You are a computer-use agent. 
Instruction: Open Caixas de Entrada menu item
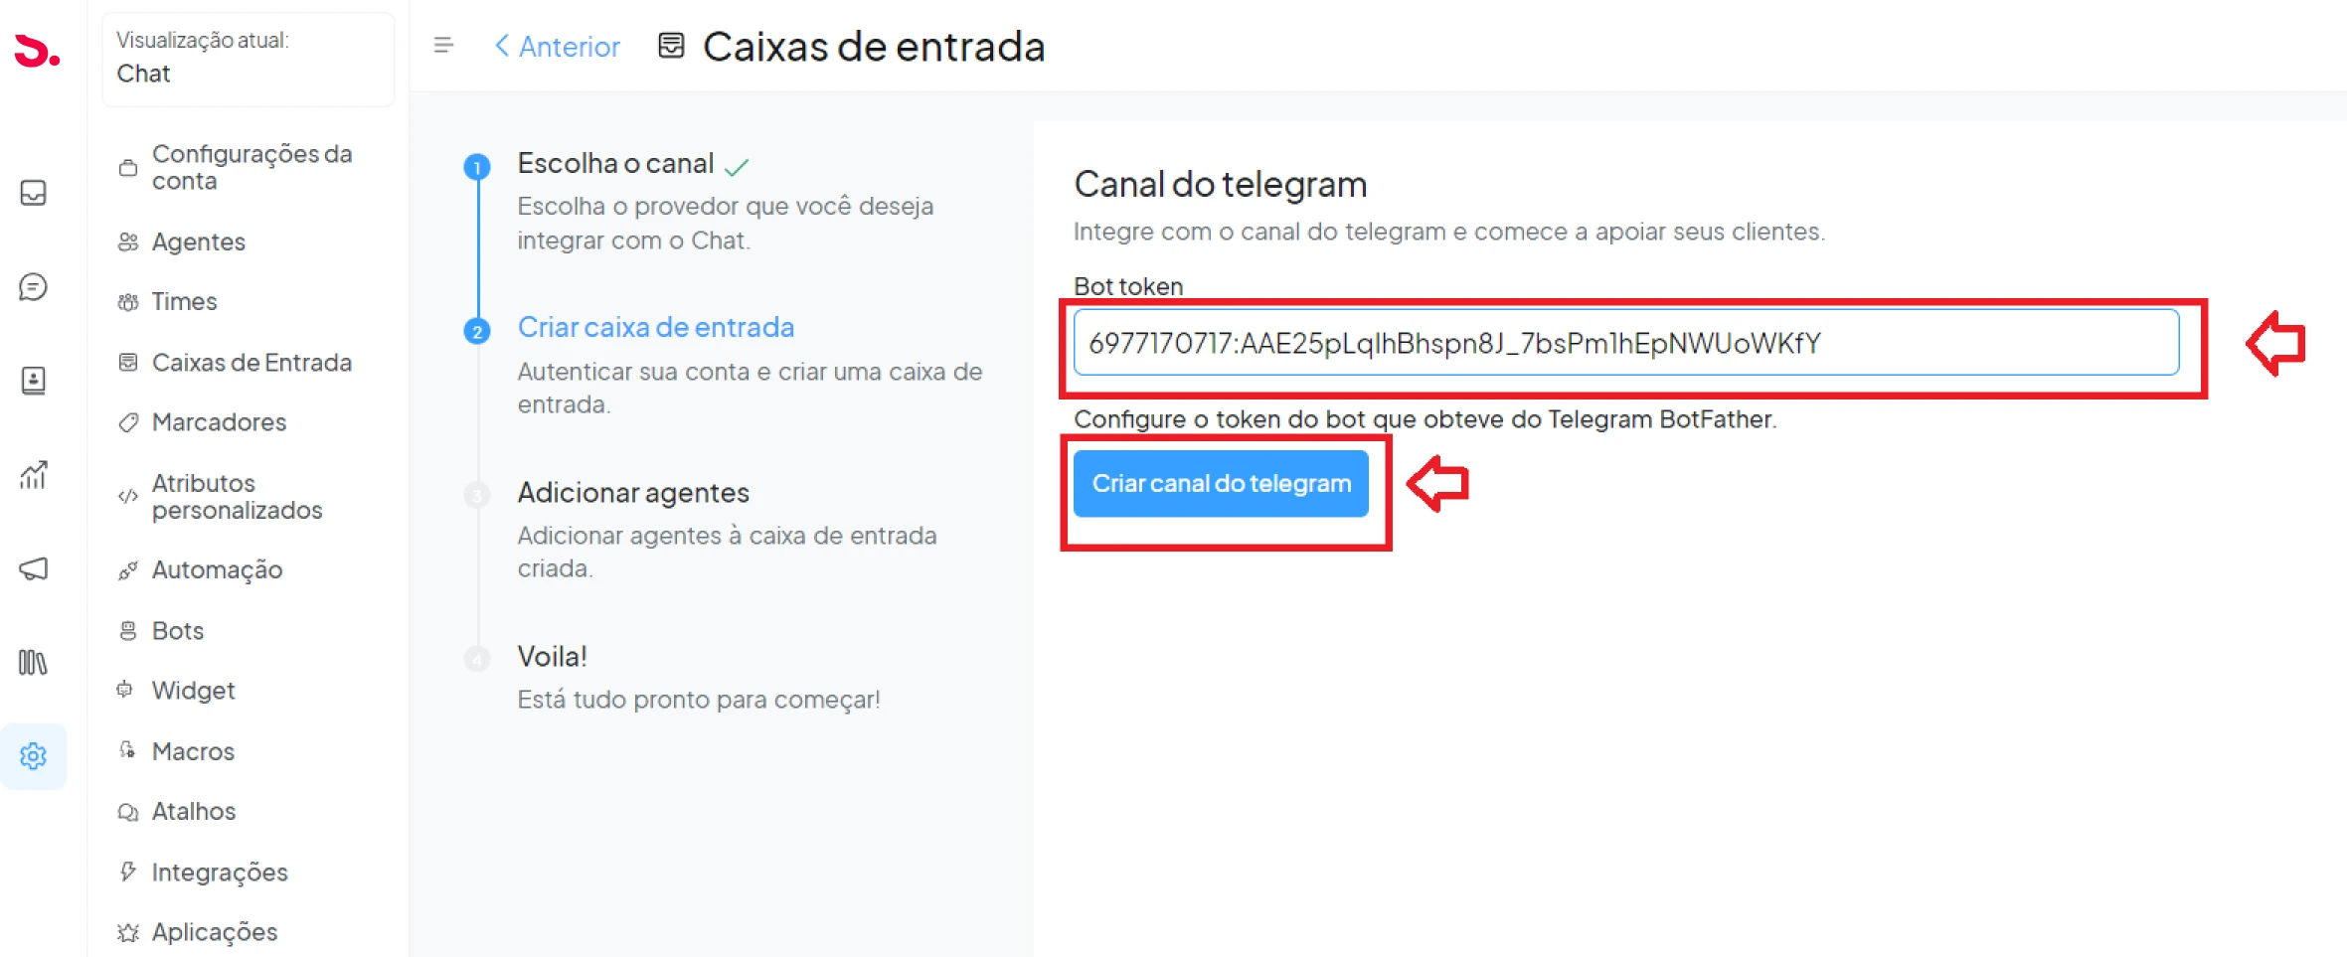click(251, 363)
